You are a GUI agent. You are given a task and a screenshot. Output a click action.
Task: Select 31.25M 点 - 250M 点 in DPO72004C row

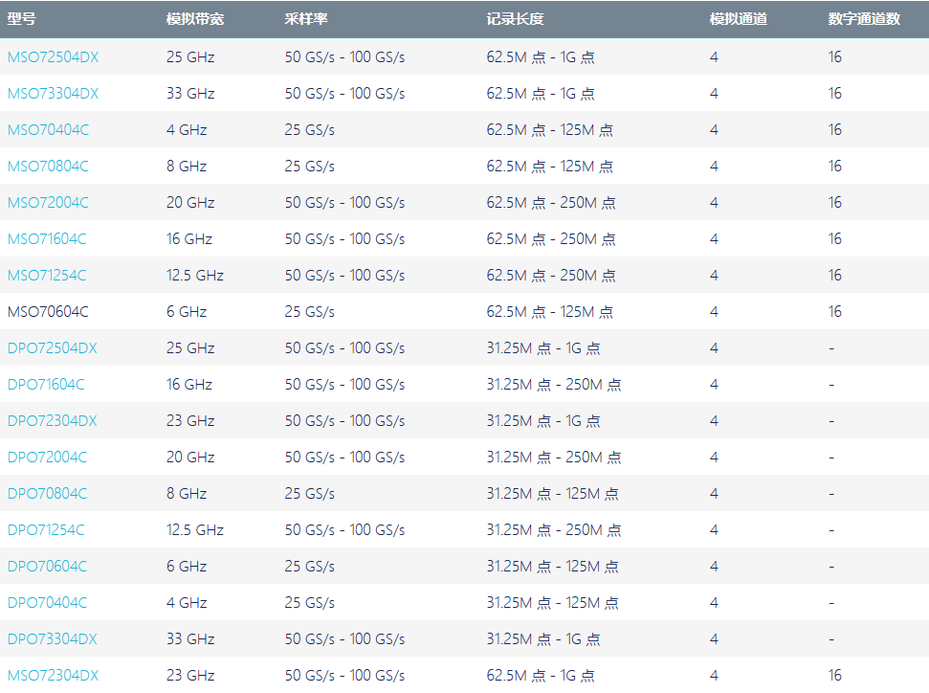(554, 458)
